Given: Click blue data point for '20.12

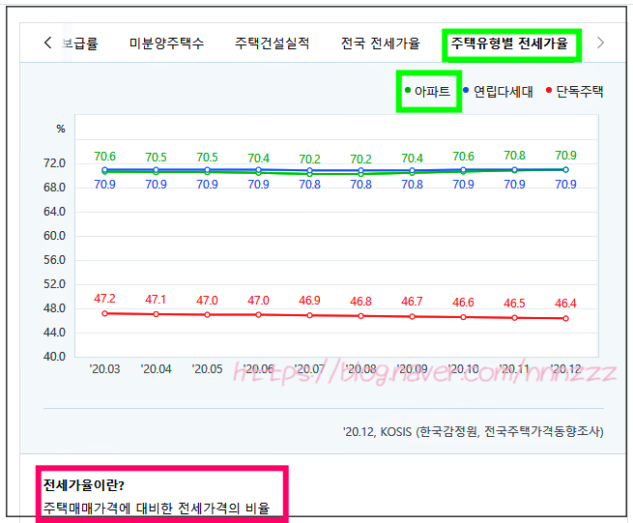Looking at the screenshot, I should [x=566, y=169].
